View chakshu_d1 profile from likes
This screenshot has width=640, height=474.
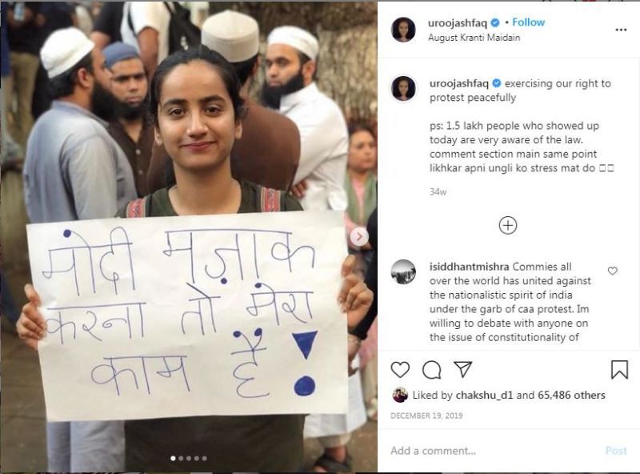(x=484, y=396)
